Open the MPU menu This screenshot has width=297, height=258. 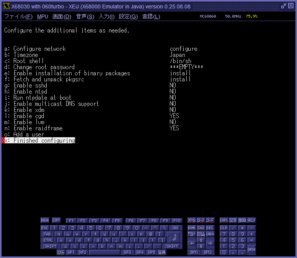click(42, 16)
